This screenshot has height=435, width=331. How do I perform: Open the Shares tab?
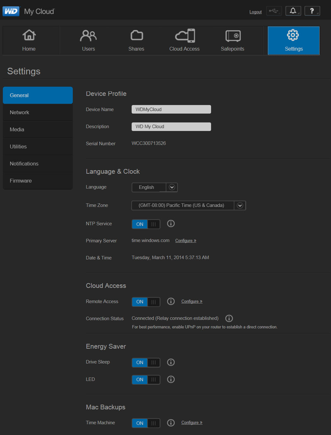pyautogui.click(x=136, y=40)
